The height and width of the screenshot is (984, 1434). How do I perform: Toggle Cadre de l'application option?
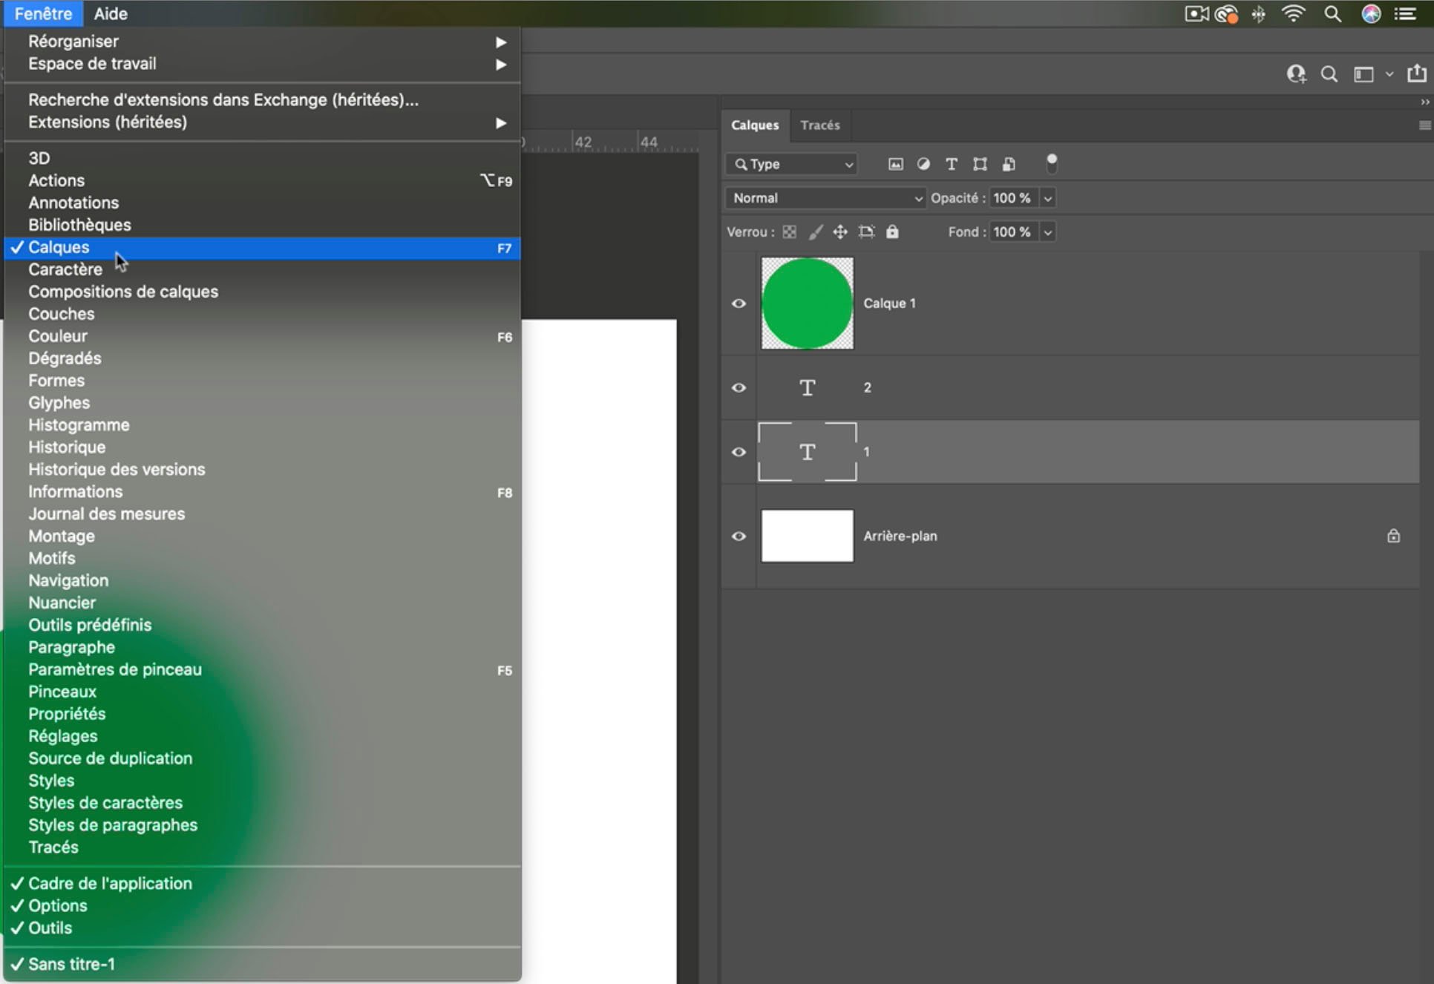click(x=262, y=884)
